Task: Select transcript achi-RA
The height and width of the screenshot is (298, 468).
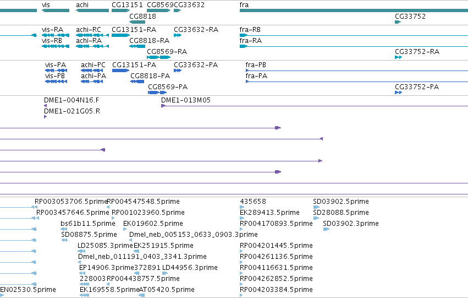Action: 89,41
